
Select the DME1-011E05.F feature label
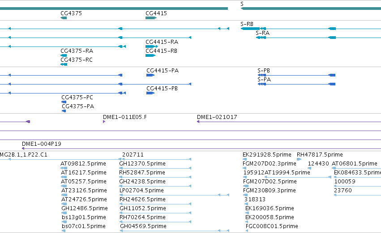coord(125,117)
